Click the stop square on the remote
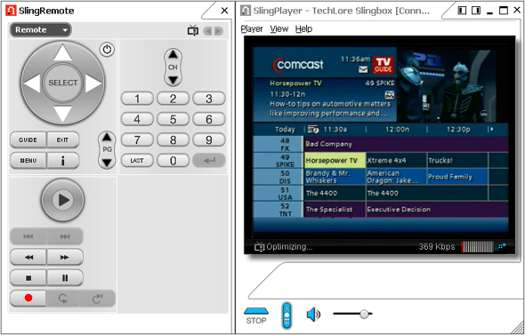The height and width of the screenshot is (335, 525). [28, 277]
